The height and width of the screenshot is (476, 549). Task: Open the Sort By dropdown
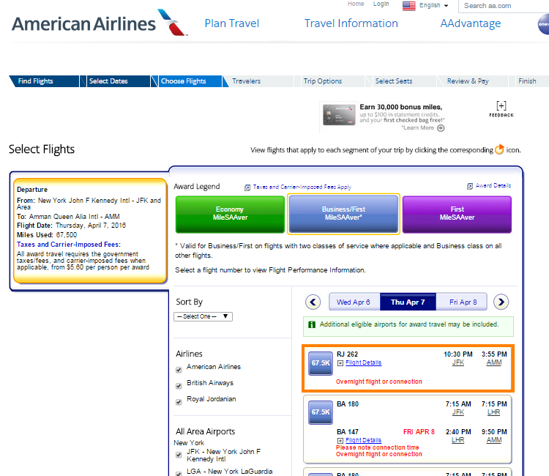[203, 316]
